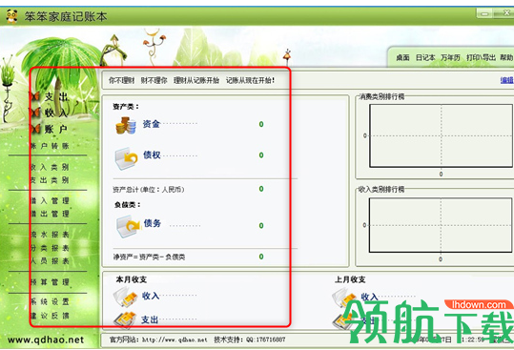Open 建议反馈 in the sidebar

pyautogui.click(x=50, y=316)
